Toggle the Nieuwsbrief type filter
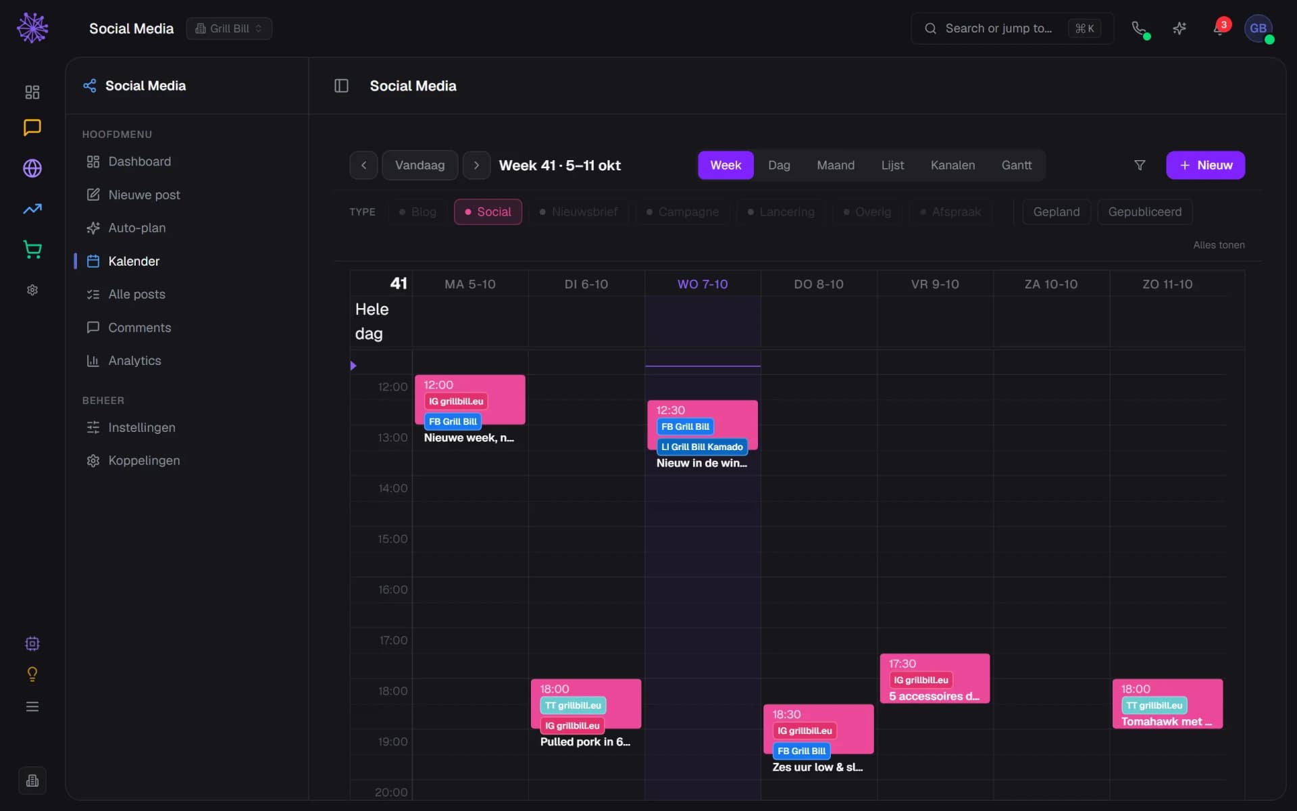Screen dimensions: 1297x811 [578, 212]
